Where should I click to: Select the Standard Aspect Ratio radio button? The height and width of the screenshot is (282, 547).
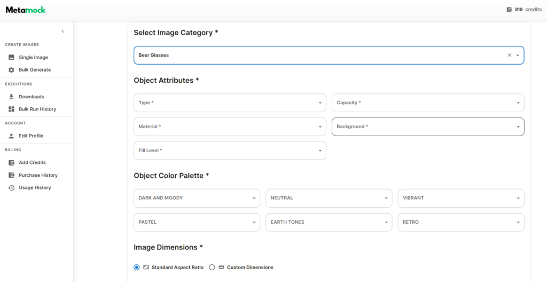pos(137,267)
